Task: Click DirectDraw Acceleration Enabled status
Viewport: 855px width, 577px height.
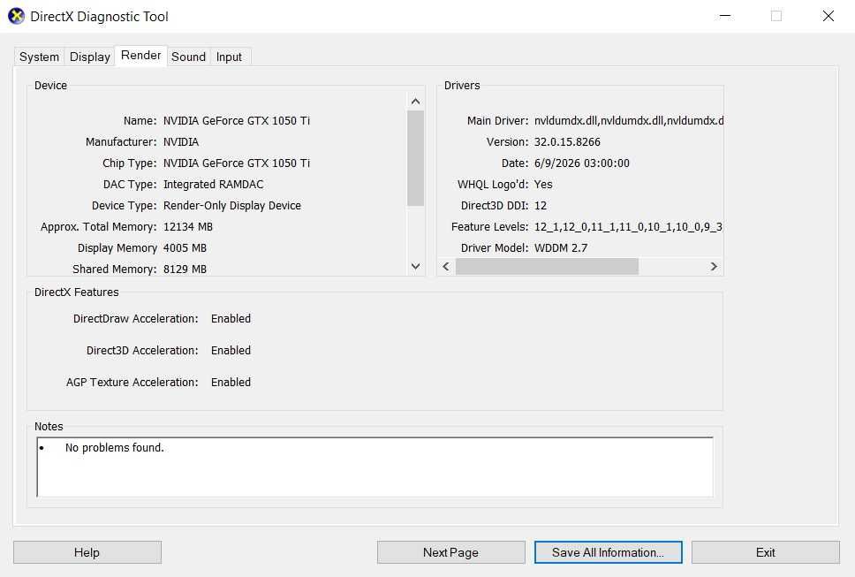Action: [231, 318]
